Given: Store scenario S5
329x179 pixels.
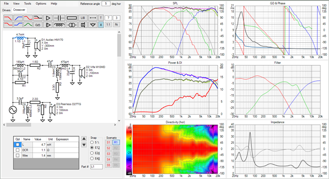Looking at the screenshot, I should tap(108, 165).
